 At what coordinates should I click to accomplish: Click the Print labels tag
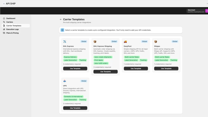pyautogui.click(x=99, y=60)
